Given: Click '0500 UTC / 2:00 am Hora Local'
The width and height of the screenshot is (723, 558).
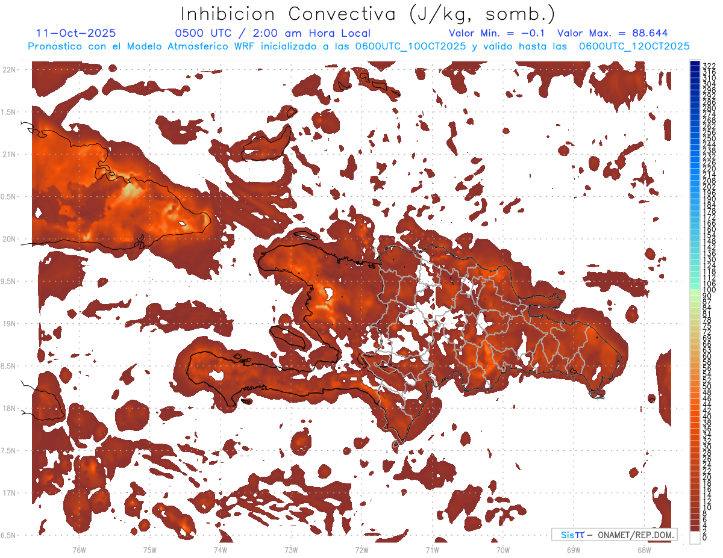Looking at the screenshot, I should coord(273,34).
